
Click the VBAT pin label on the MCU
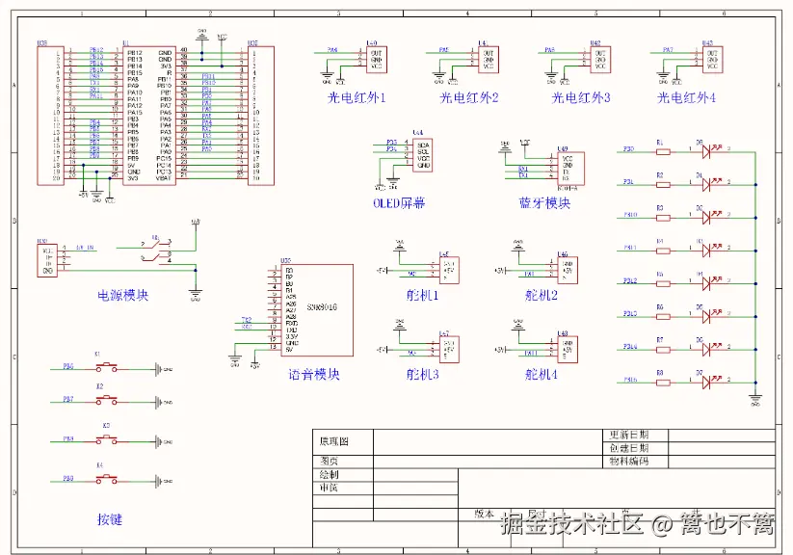[x=164, y=178]
